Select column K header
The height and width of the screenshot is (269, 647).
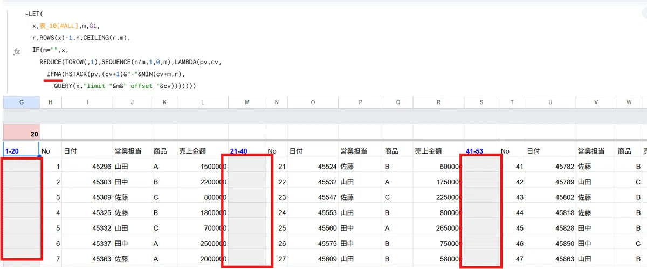[x=164, y=102]
